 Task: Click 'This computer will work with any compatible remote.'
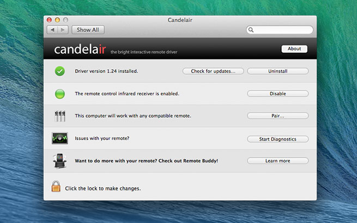click(133, 116)
